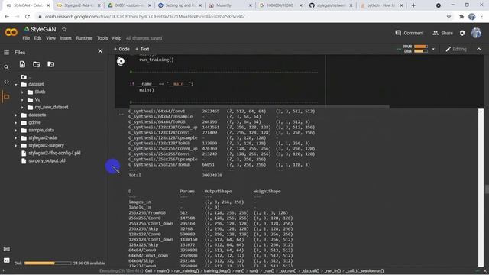The width and height of the screenshot is (489, 275).
Task: Star the StyleGAN notebook
Action: 64,29
